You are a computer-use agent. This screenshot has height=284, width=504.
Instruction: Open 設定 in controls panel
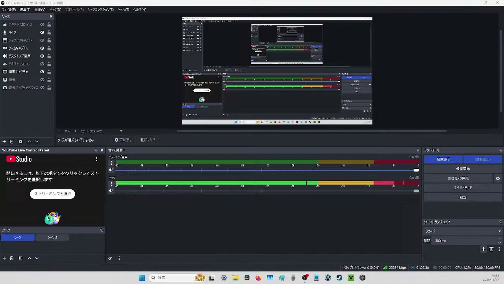click(463, 197)
